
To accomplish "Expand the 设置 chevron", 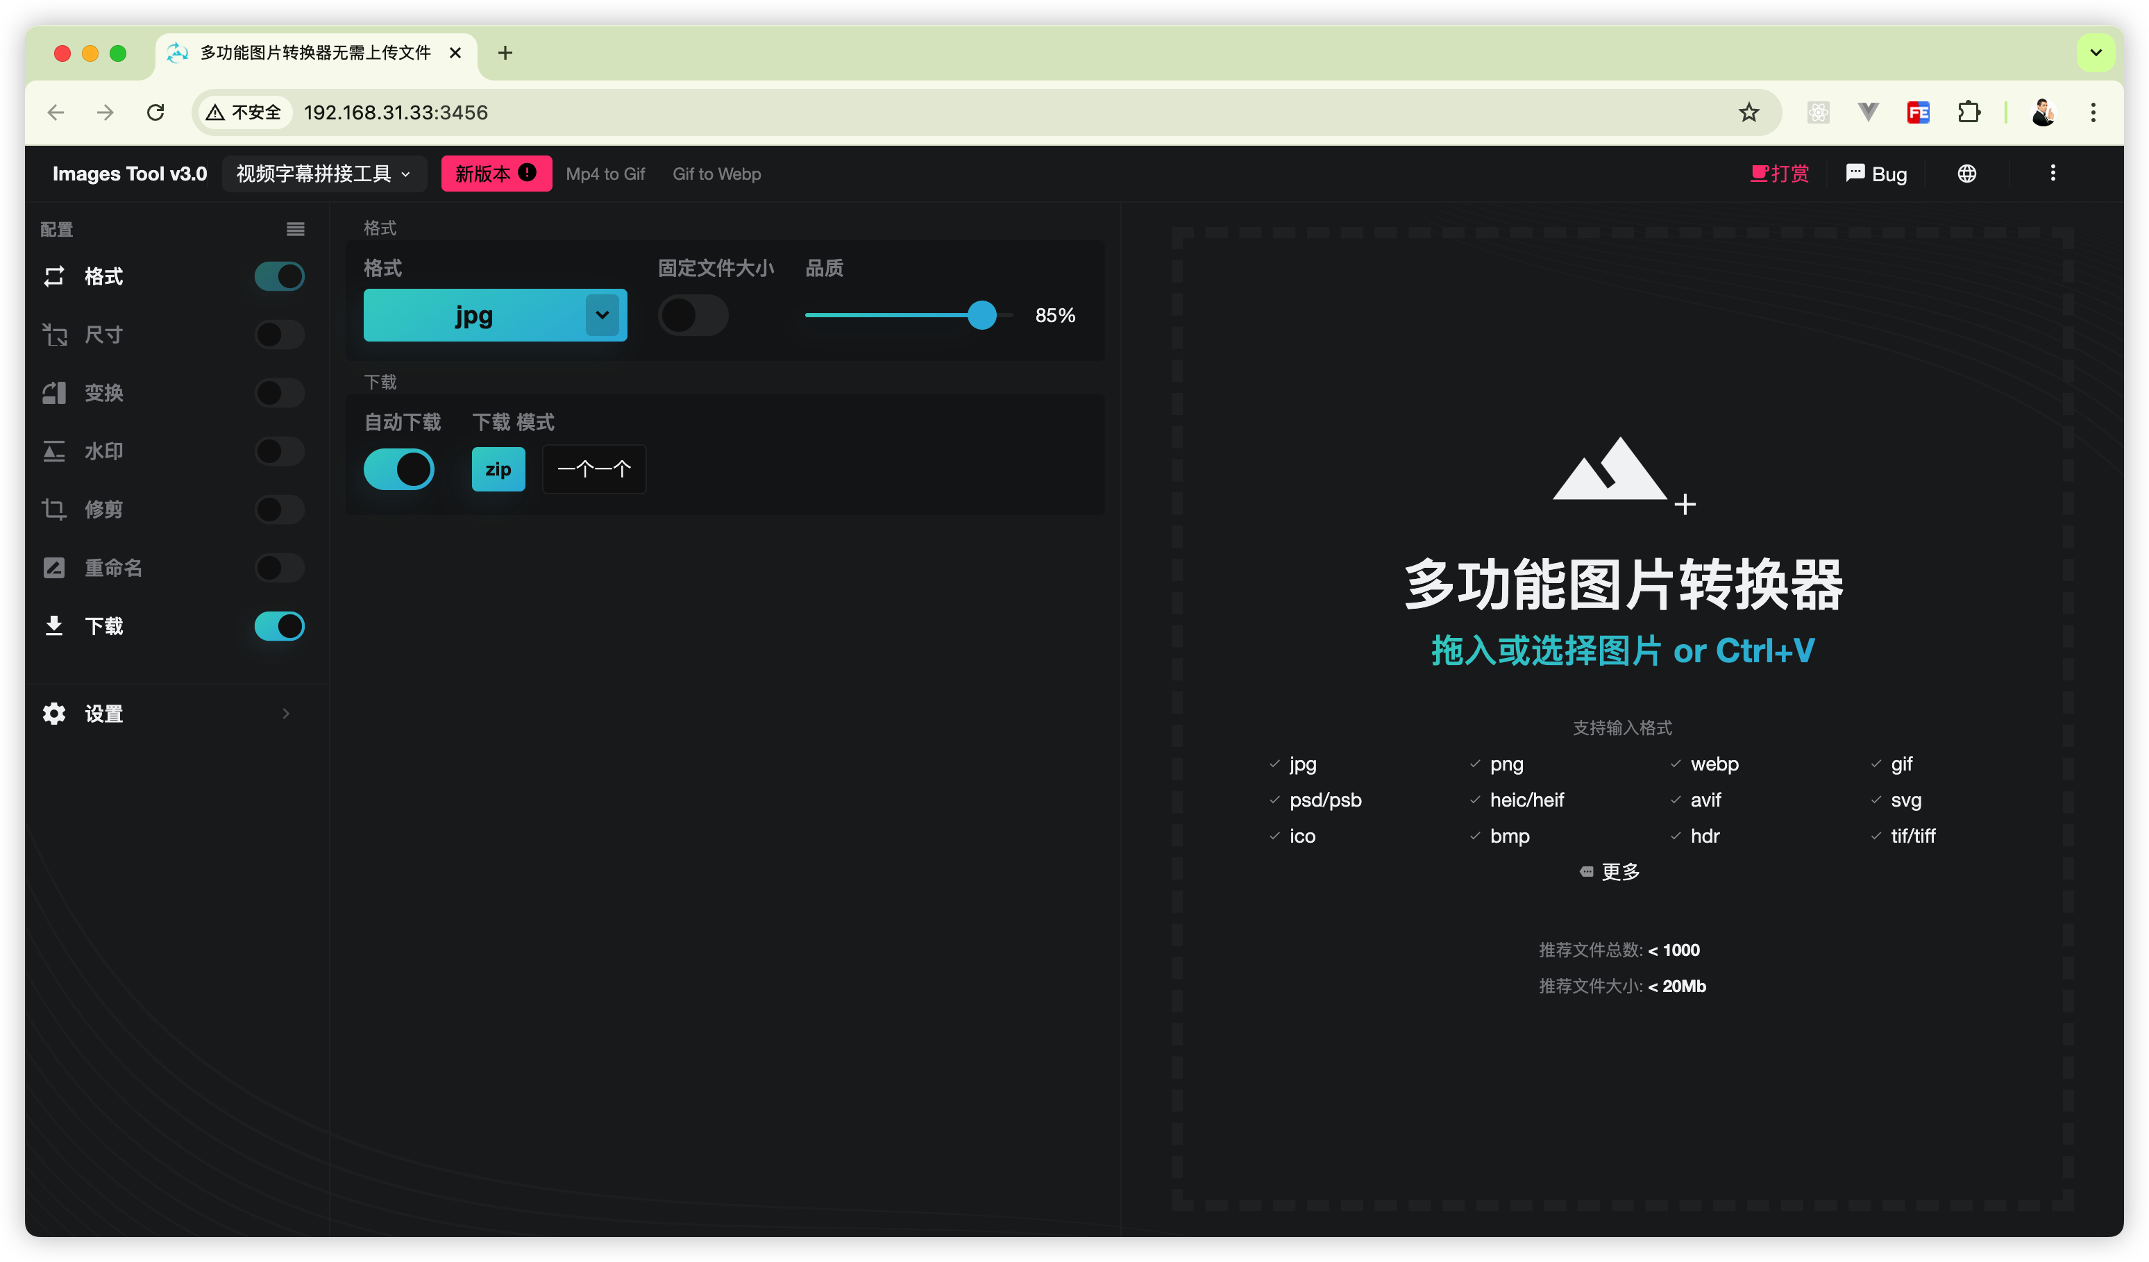I will point(286,714).
